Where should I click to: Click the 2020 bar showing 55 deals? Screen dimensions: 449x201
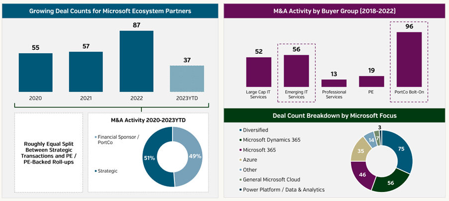(x=35, y=73)
